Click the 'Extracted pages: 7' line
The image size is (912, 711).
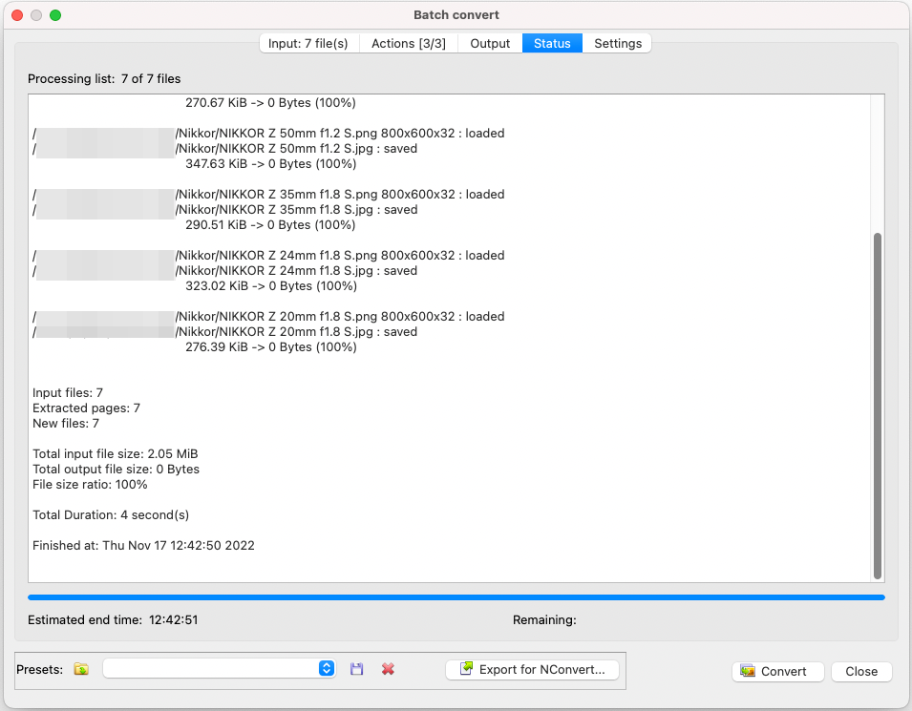coord(86,408)
